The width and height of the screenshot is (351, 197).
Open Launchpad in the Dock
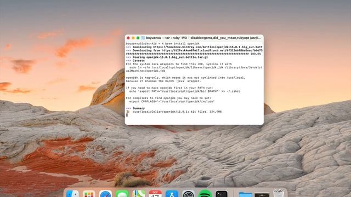[89, 194]
